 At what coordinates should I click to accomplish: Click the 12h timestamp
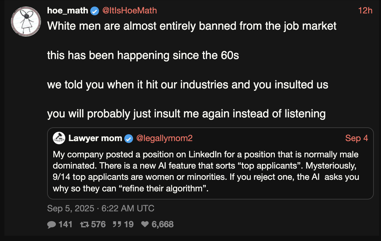point(365,11)
